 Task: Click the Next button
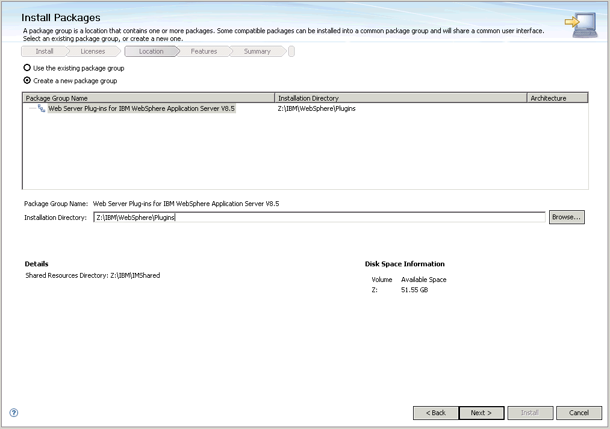click(481, 413)
